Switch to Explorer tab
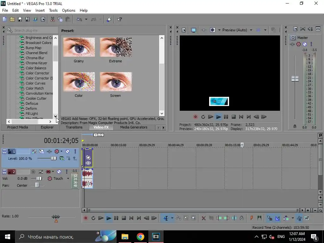324x243 pixels. click(47, 127)
